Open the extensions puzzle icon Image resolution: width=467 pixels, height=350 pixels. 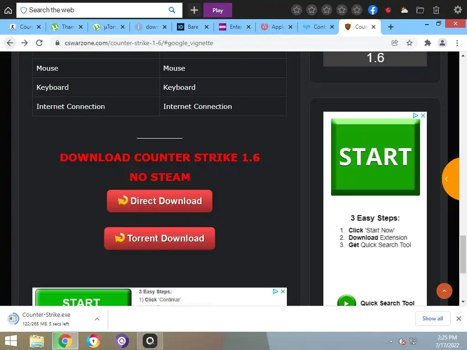point(428,43)
